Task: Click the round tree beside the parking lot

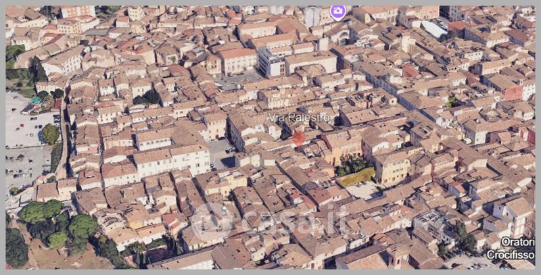Action: click(x=50, y=134)
